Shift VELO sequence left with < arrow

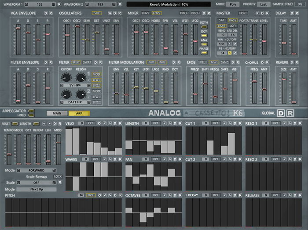[105, 124]
